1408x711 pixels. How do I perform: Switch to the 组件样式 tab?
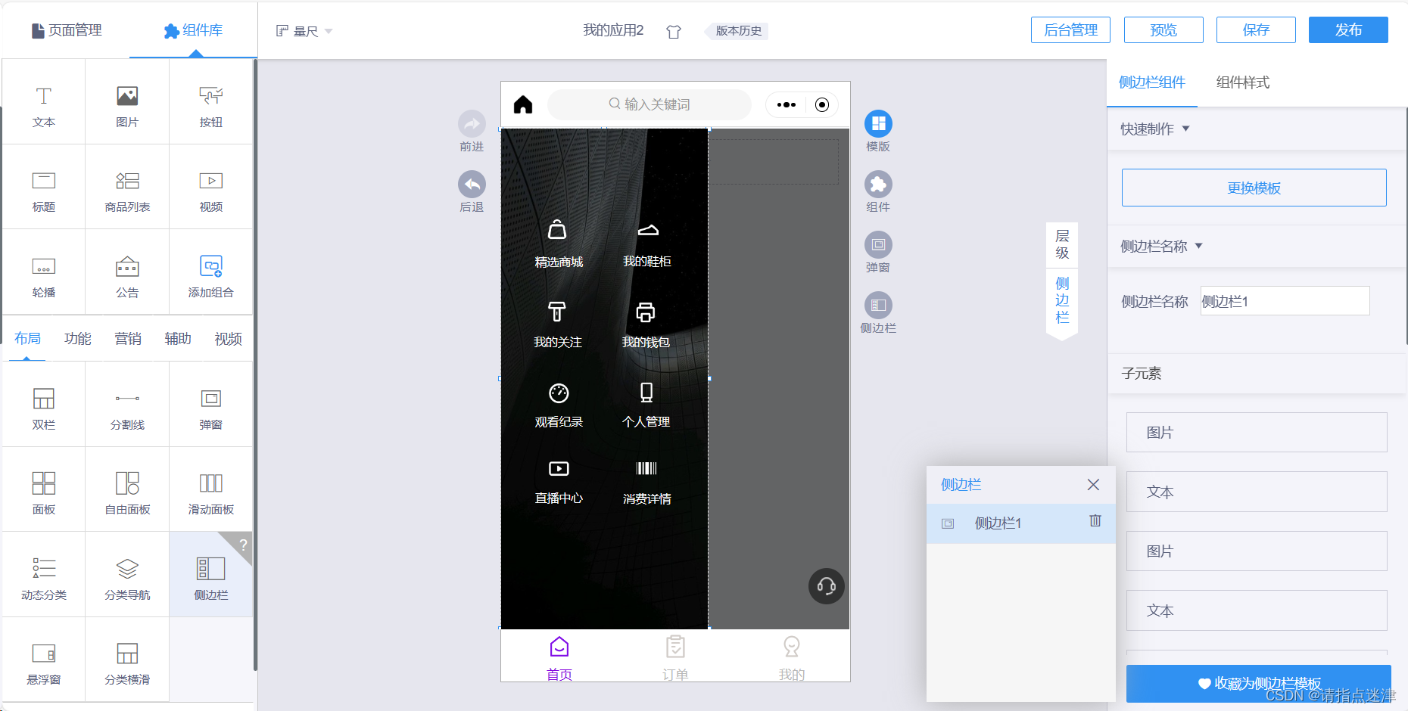click(1243, 82)
